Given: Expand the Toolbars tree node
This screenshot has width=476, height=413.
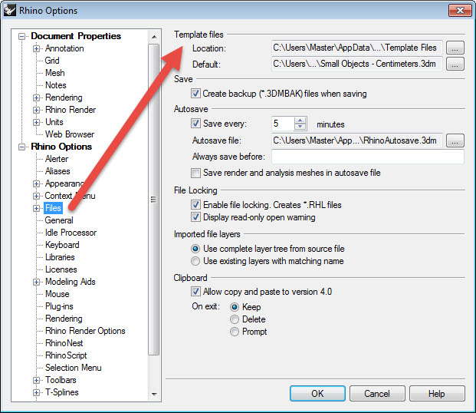Looking at the screenshot, I should (x=37, y=380).
